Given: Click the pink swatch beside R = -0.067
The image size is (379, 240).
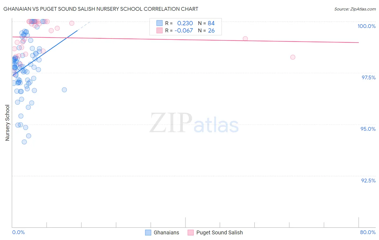Looking at the screenshot, I should [x=160, y=30].
